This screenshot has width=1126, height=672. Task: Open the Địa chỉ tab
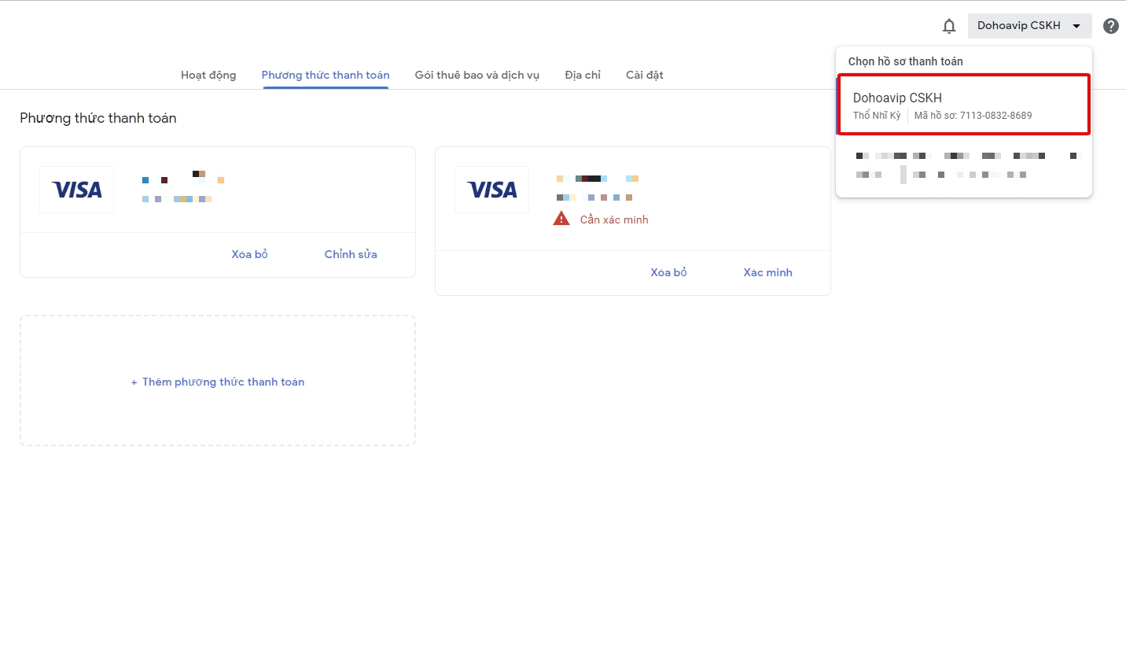[x=583, y=75]
